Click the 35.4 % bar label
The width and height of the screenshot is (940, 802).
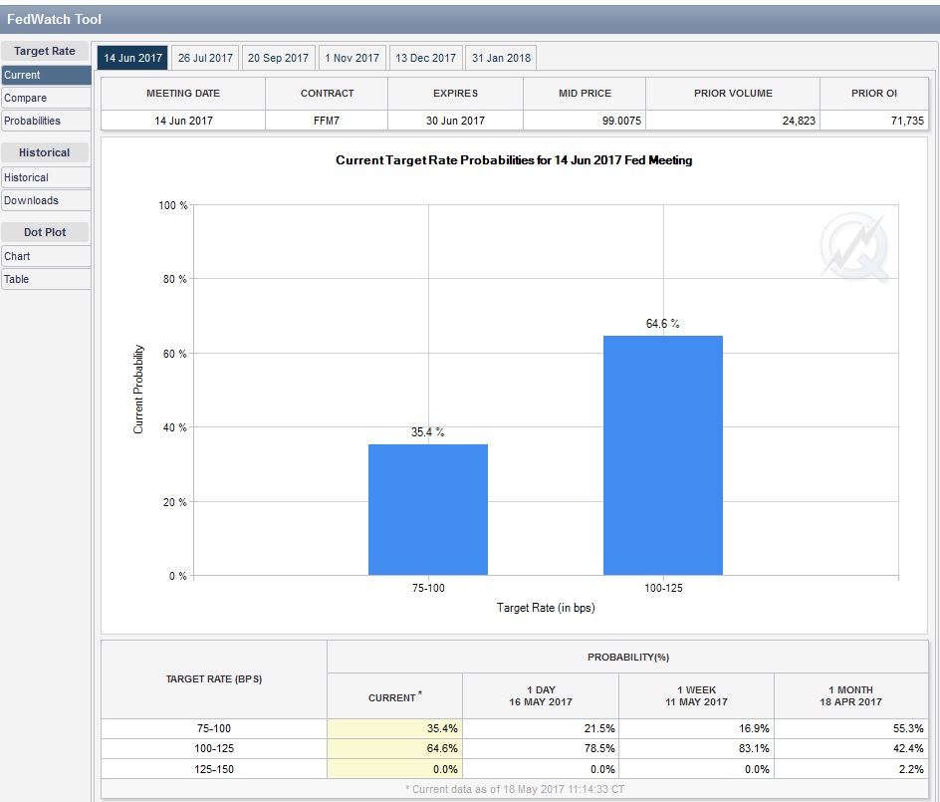[x=427, y=432]
